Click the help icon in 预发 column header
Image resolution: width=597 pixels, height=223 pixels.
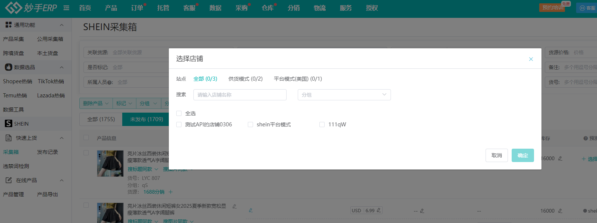585,138
